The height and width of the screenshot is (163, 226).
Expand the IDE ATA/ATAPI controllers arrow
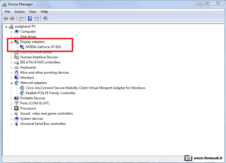coord(11,63)
